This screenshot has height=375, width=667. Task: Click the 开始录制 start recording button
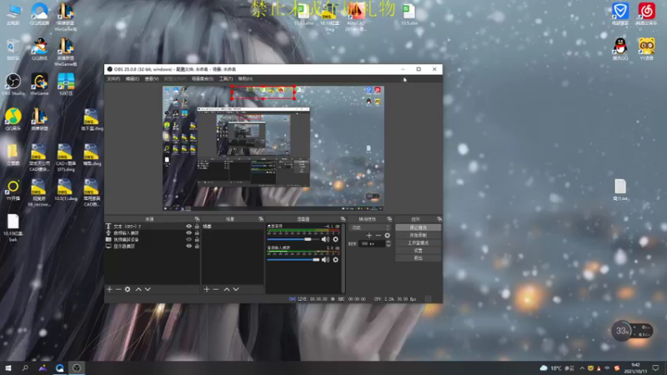(x=419, y=235)
